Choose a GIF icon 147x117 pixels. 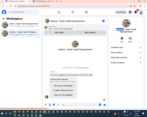[58, 105]
